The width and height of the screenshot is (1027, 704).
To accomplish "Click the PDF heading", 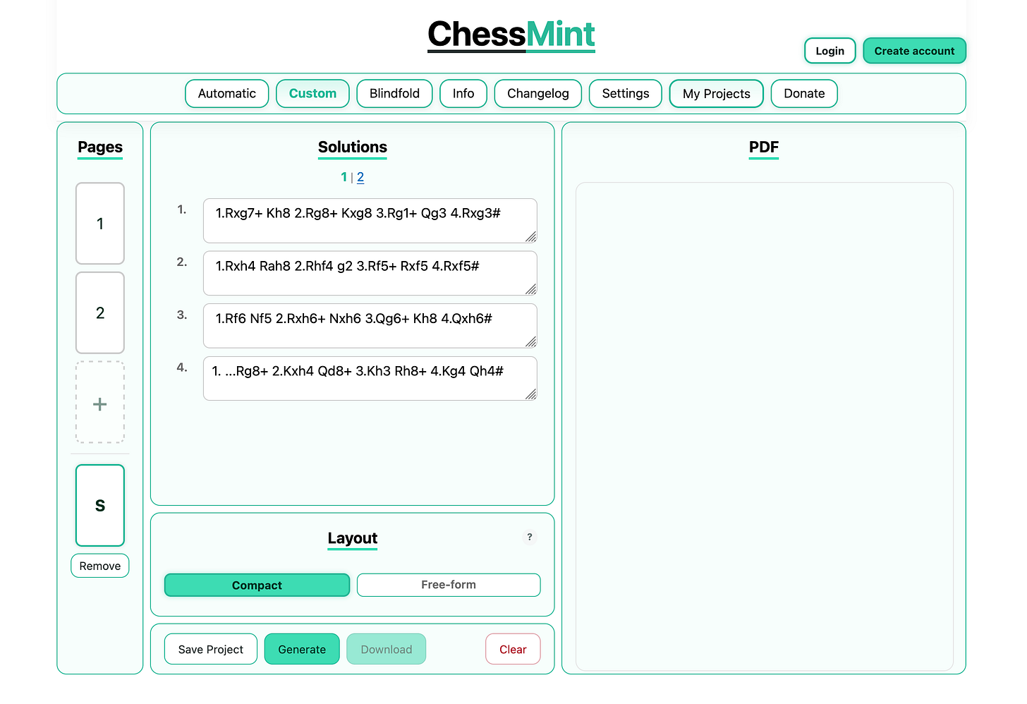I will [764, 147].
